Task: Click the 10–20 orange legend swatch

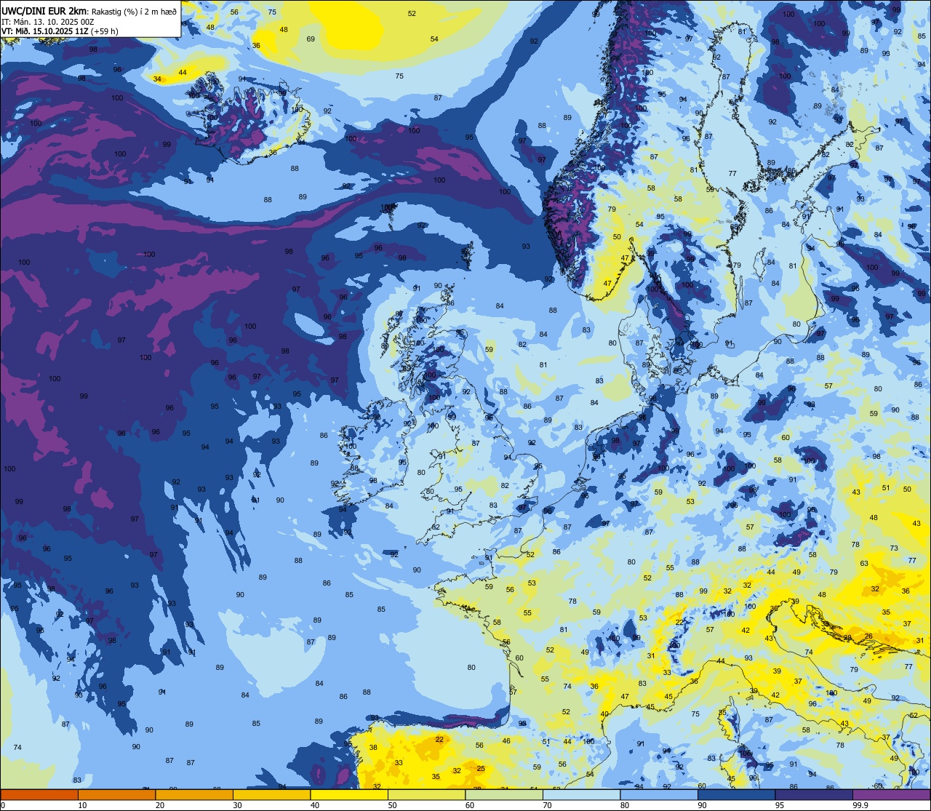Action: (116, 794)
